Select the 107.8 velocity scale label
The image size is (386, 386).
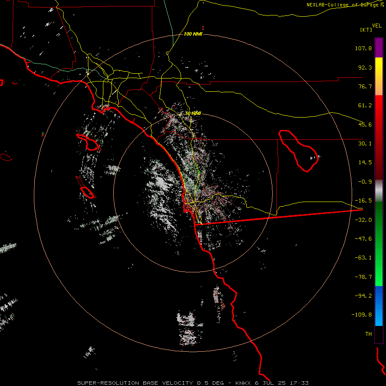(363, 48)
